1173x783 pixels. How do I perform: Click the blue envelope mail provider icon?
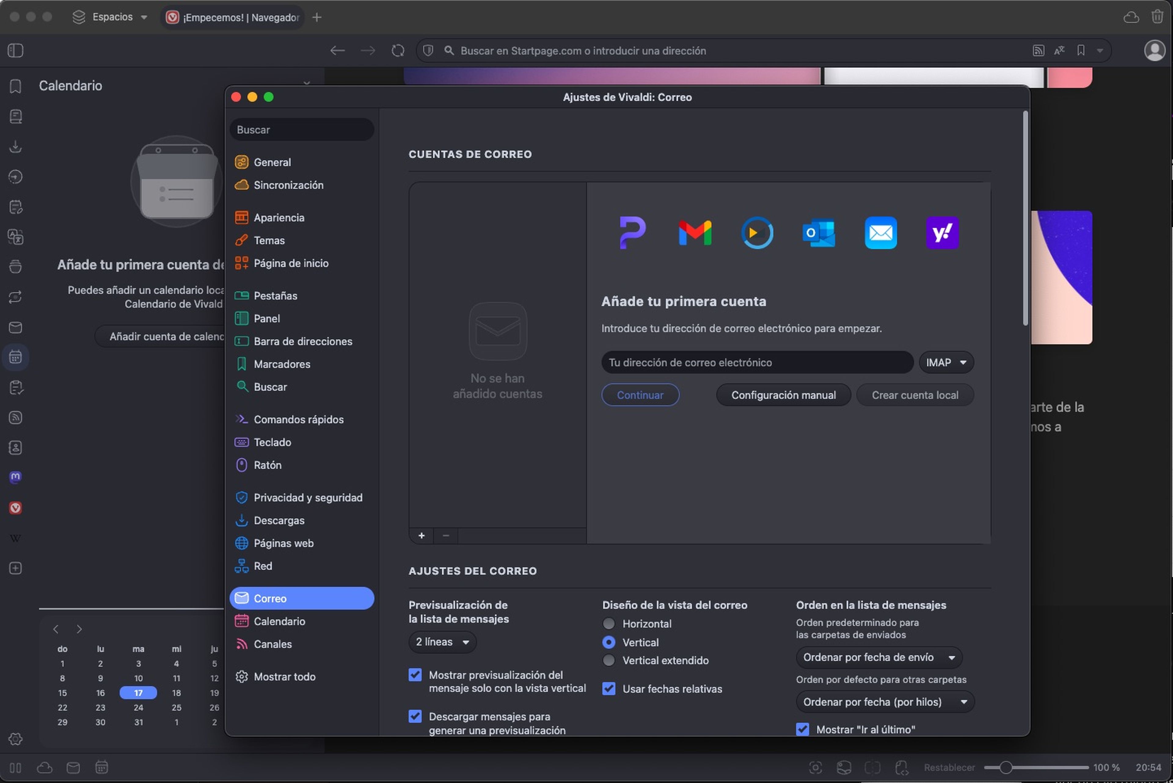point(880,233)
